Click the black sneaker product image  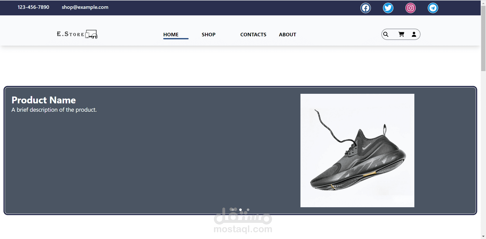[357, 151]
